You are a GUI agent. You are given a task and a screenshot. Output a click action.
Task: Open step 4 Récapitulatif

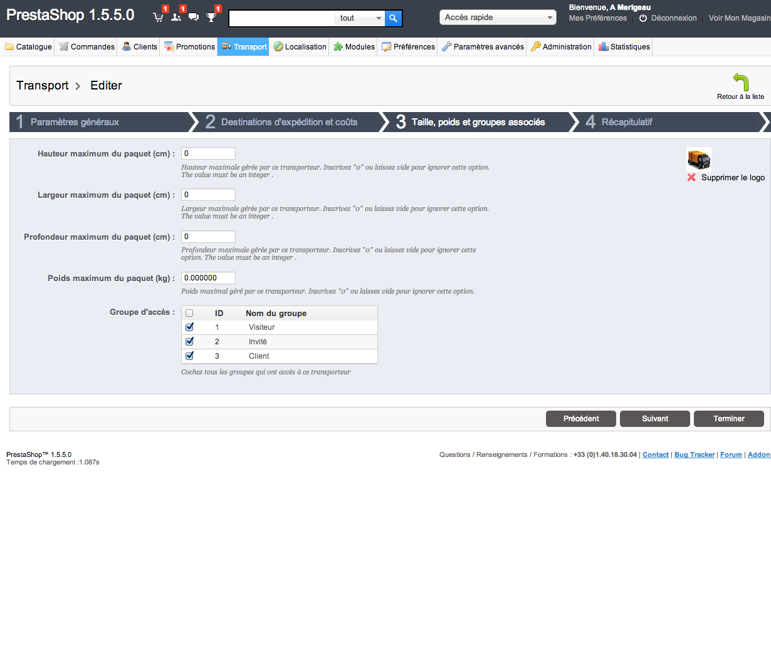point(627,122)
